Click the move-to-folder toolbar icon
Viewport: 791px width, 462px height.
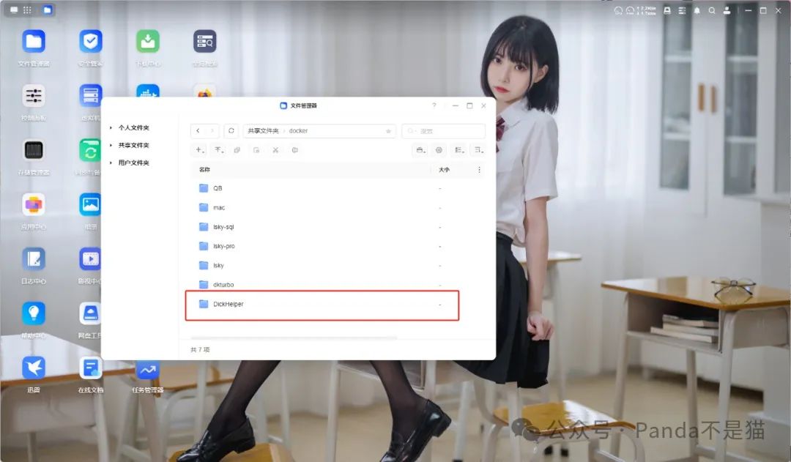coord(294,150)
